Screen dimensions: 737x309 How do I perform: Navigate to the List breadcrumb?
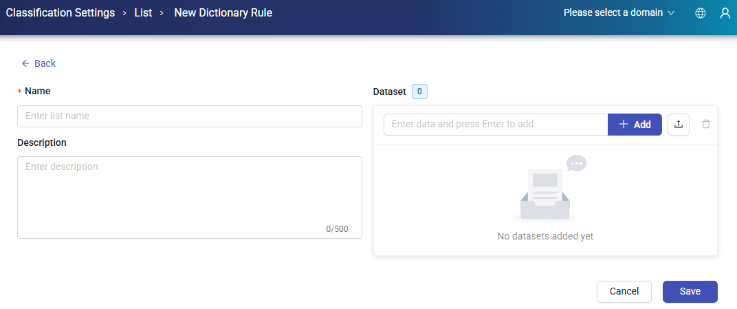click(x=143, y=12)
